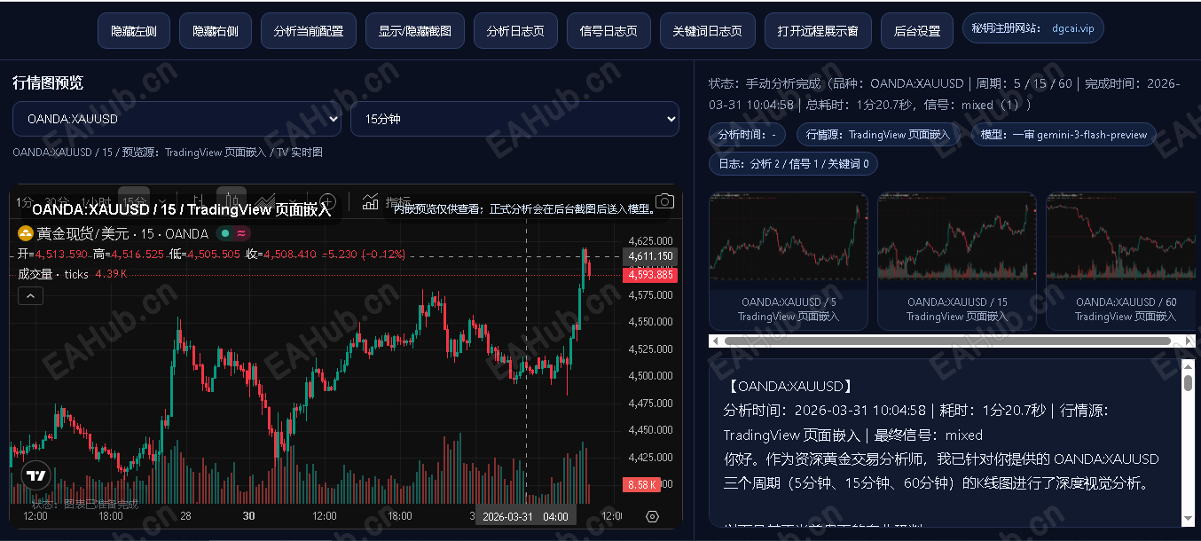Open the 关键词日志页 tab
Viewport: 1201px width, 541px height.
click(708, 31)
